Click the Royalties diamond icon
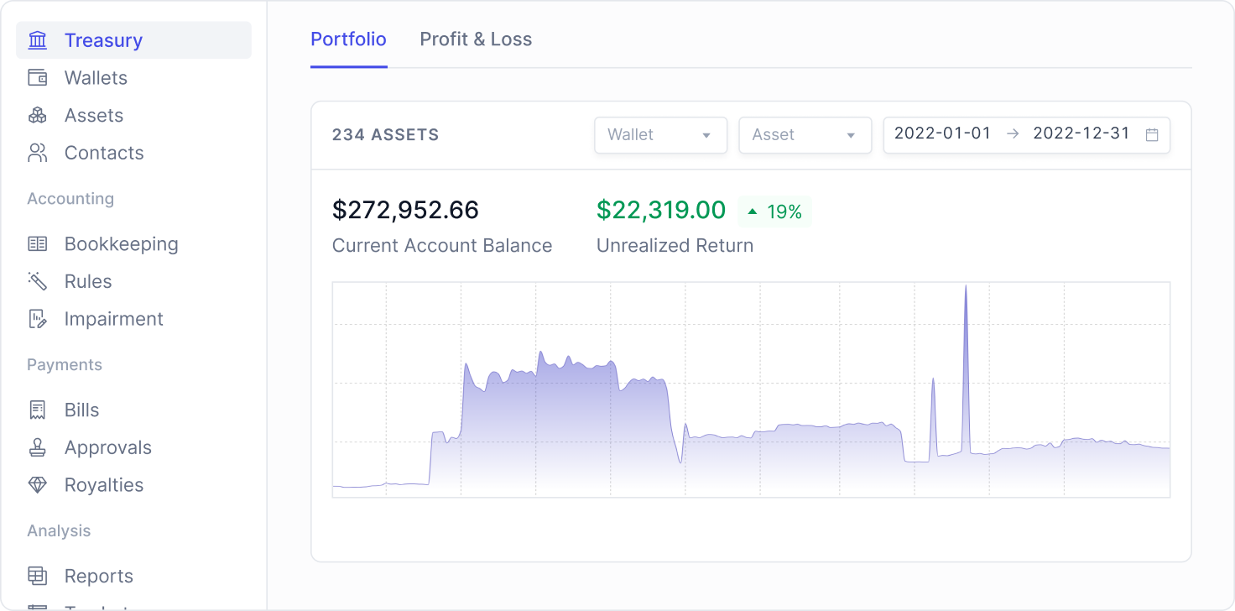This screenshot has height=611, width=1235. pyautogui.click(x=38, y=485)
